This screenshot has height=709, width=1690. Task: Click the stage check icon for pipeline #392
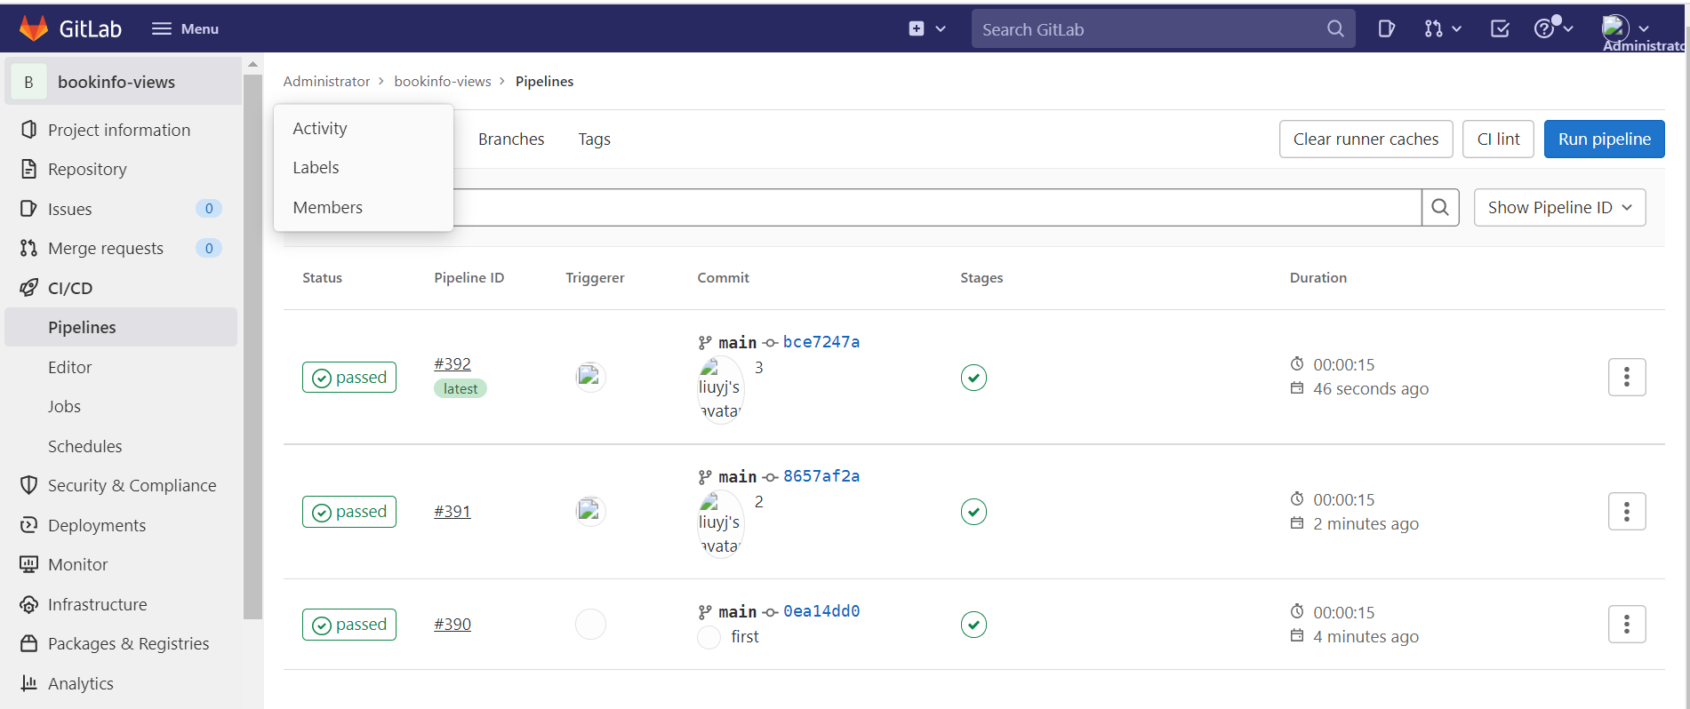point(973,378)
